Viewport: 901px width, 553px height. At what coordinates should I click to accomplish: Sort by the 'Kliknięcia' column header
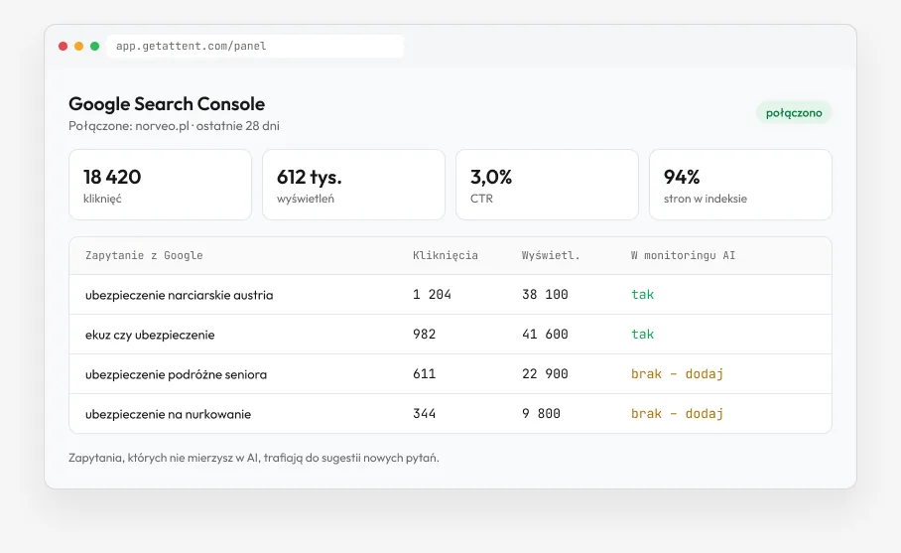click(x=446, y=255)
